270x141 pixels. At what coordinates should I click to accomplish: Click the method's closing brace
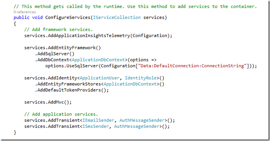click(x=15, y=132)
